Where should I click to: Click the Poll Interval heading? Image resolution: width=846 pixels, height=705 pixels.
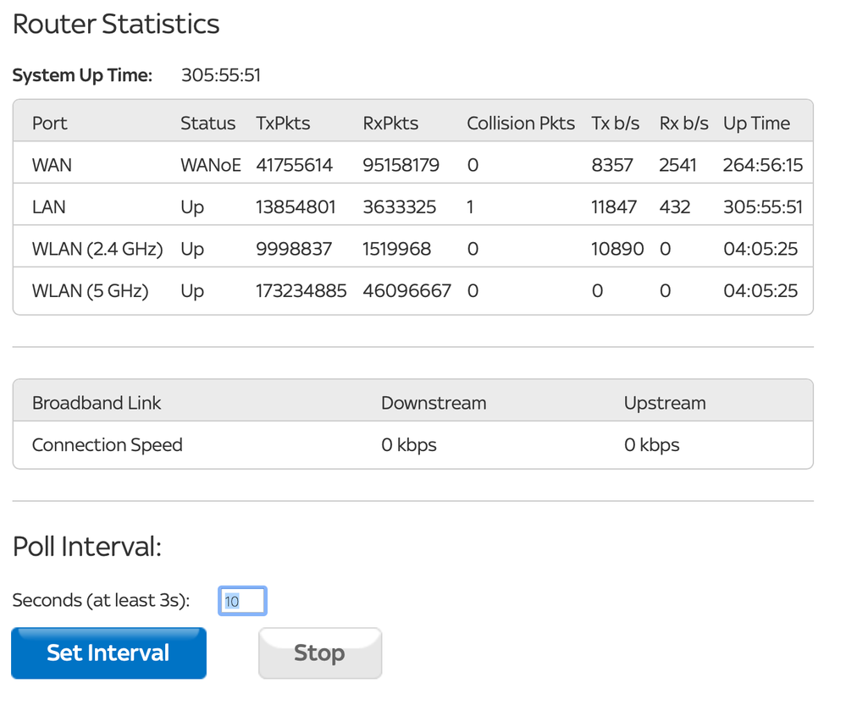[x=86, y=547]
